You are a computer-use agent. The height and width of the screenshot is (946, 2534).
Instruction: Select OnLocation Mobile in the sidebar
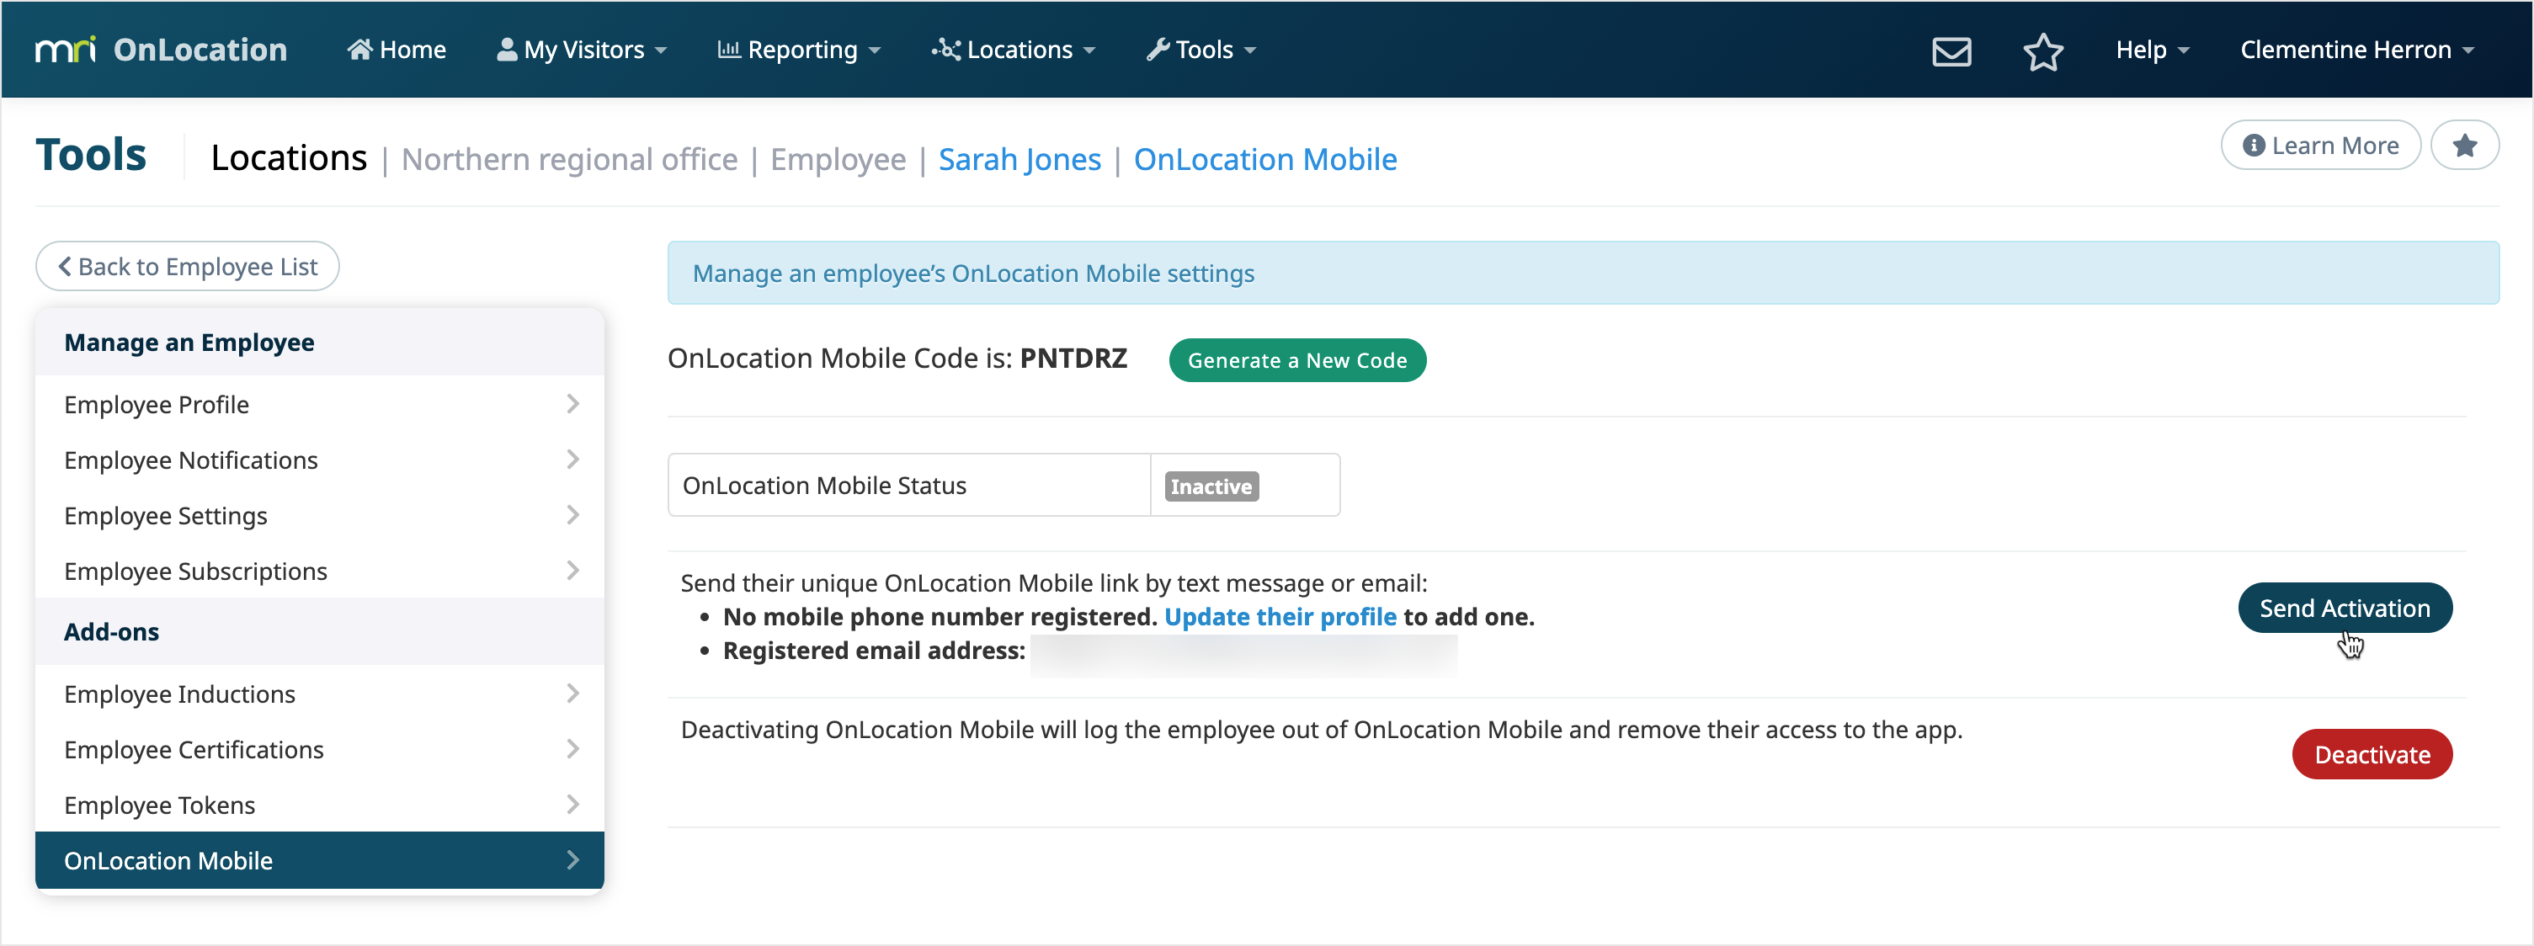pos(168,859)
